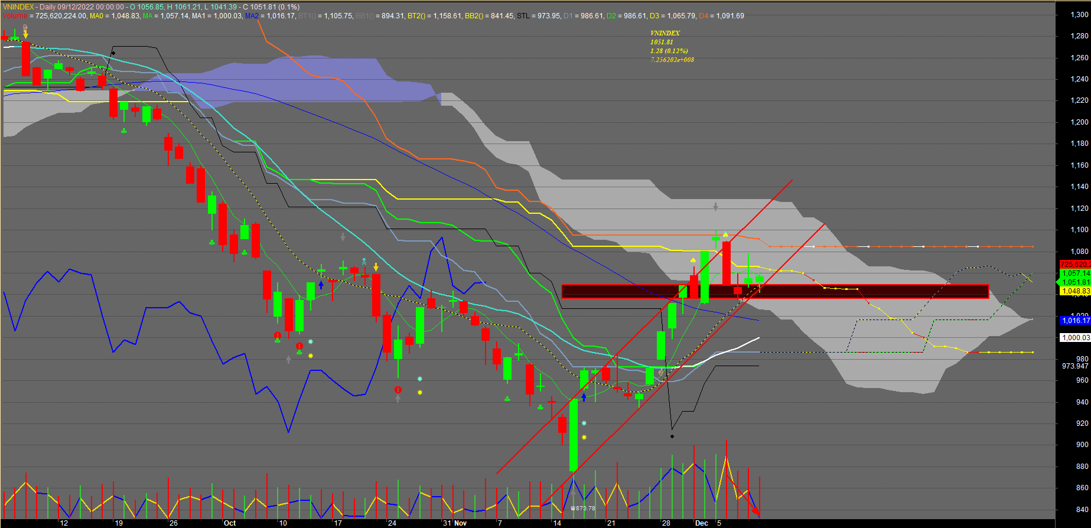The height and width of the screenshot is (528, 1091).
Task: Click the Dec label on the date axis
Action: click(x=701, y=523)
